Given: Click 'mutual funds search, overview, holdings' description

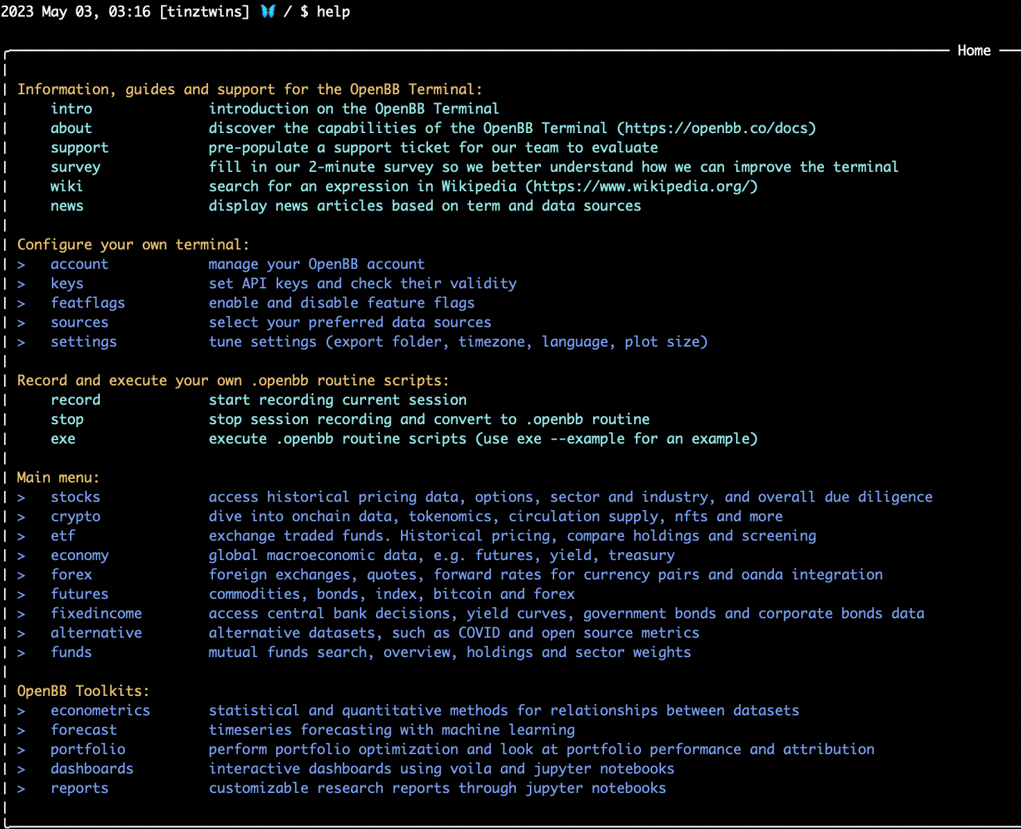Looking at the screenshot, I should [450, 652].
